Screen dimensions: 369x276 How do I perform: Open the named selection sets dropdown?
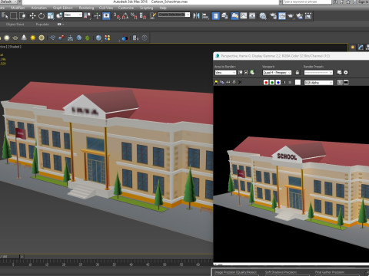coord(174,15)
